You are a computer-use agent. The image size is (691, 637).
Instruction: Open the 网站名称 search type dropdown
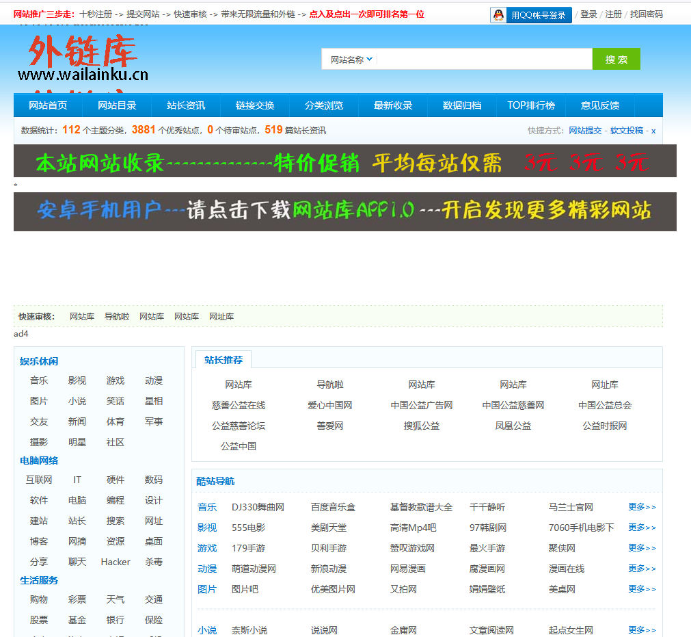351,60
